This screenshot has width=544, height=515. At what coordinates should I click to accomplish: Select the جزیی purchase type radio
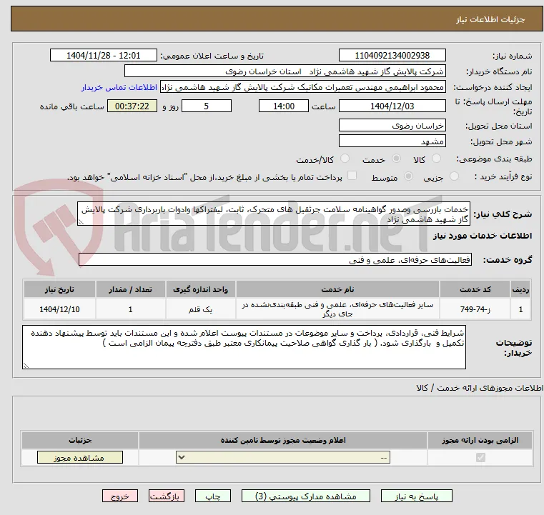454,176
